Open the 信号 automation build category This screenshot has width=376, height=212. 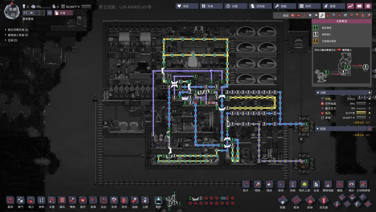124,202
